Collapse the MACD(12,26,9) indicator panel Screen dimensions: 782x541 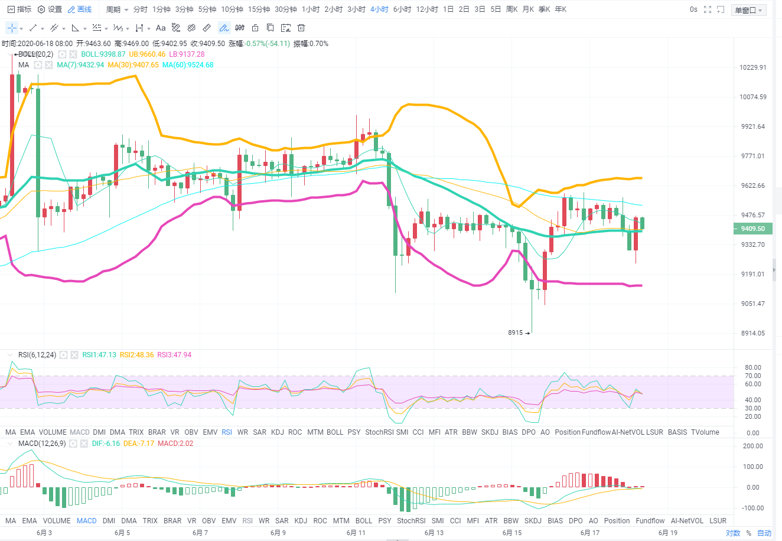coord(10,444)
